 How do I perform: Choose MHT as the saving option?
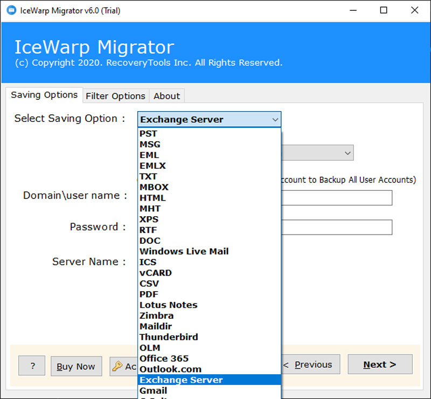point(209,209)
